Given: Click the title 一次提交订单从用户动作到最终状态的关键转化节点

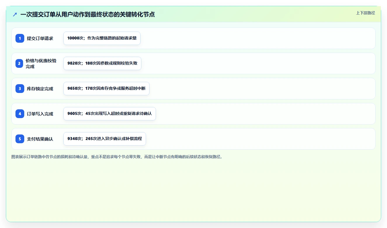Looking at the screenshot, I should (x=88, y=14).
